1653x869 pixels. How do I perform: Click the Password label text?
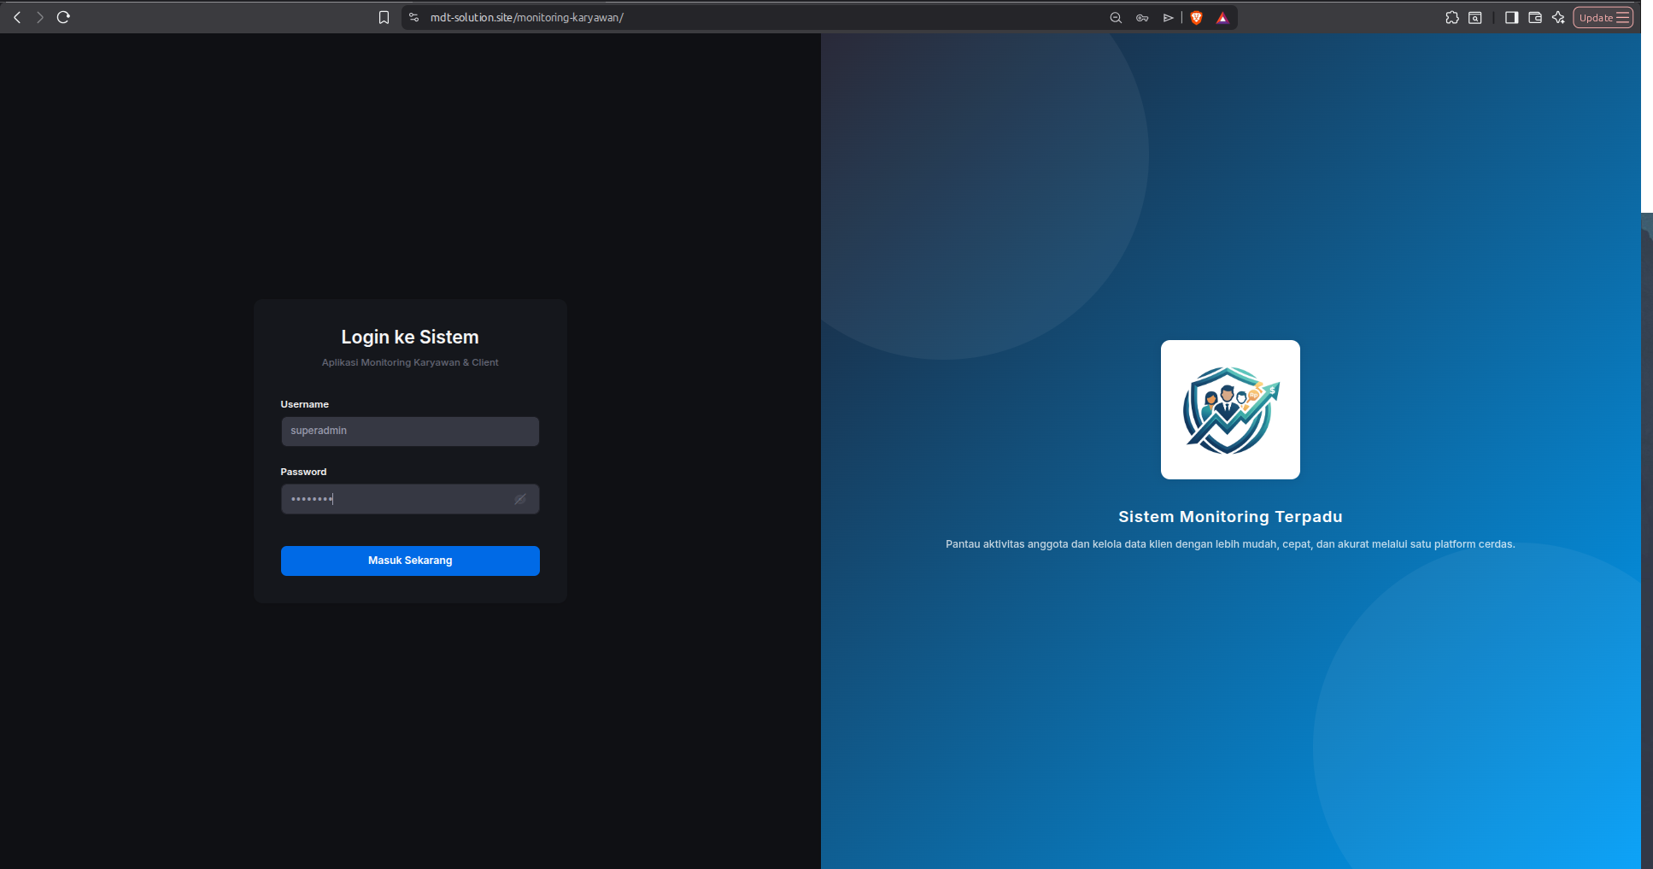pos(303,472)
